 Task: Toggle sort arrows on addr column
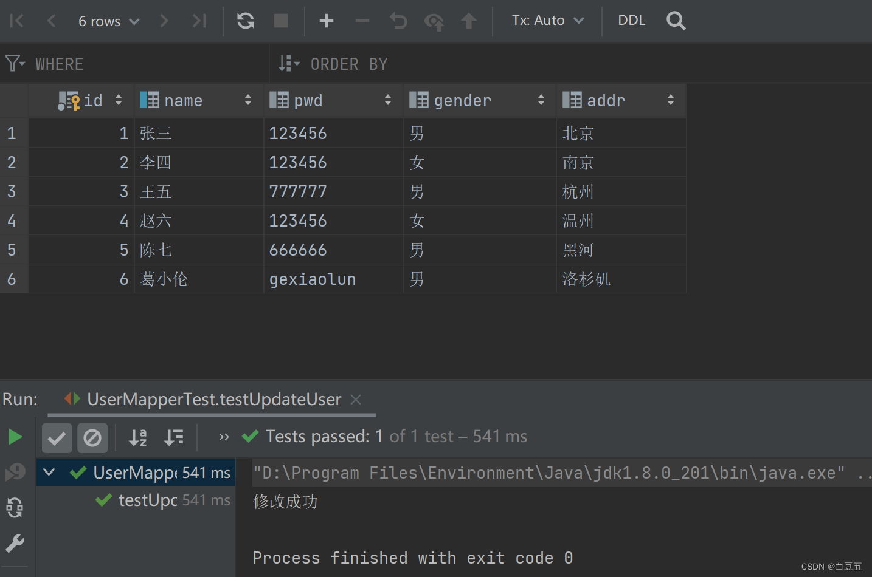click(671, 100)
